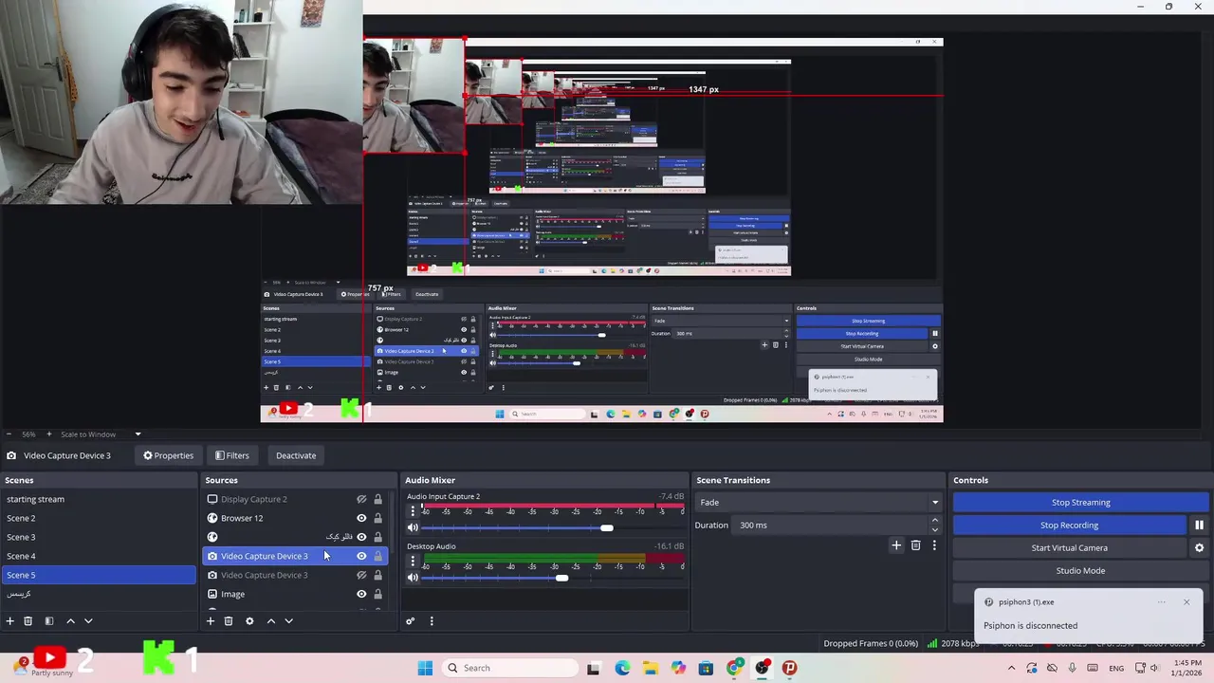Pause recording with pause icon
The width and height of the screenshot is (1214, 683).
coord(1199,525)
